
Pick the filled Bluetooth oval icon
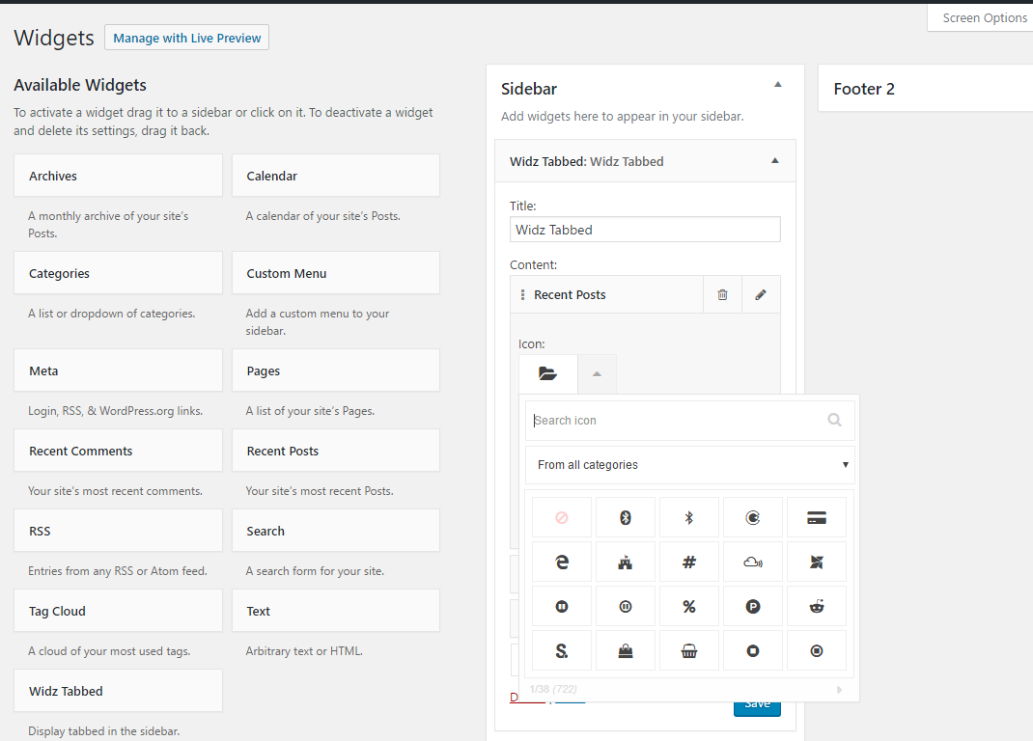626,518
